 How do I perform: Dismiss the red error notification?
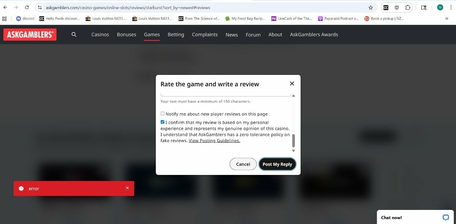(x=127, y=188)
